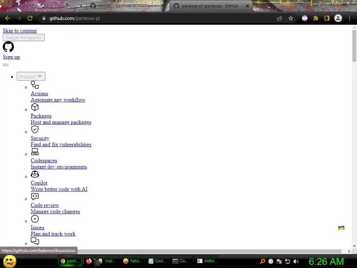Click the Actions workflow icon
The height and width of the screenshot is (268, 357).
35,85
